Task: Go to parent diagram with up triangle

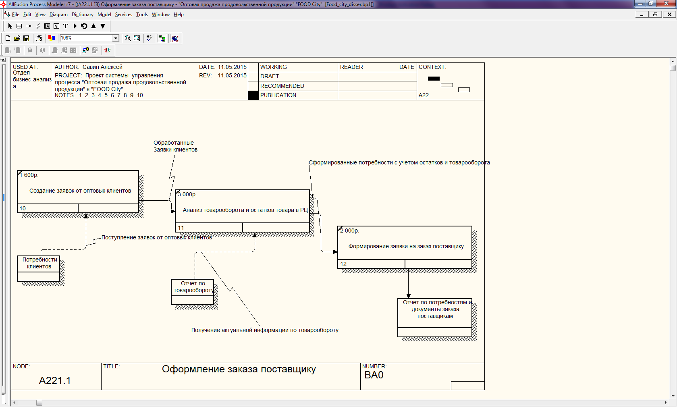Action: point(93,26)
